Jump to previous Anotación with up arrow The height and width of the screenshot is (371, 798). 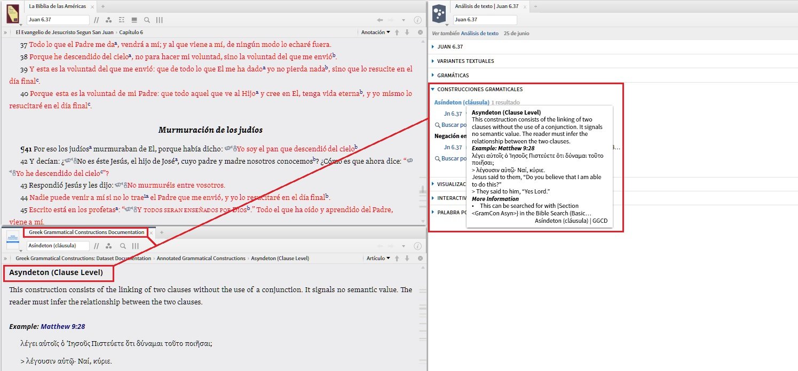point(397,33)
